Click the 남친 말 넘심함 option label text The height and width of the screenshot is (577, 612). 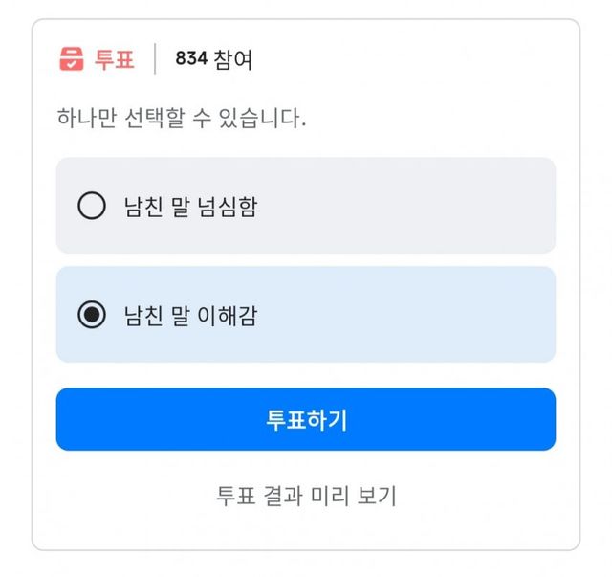[190, 206]
